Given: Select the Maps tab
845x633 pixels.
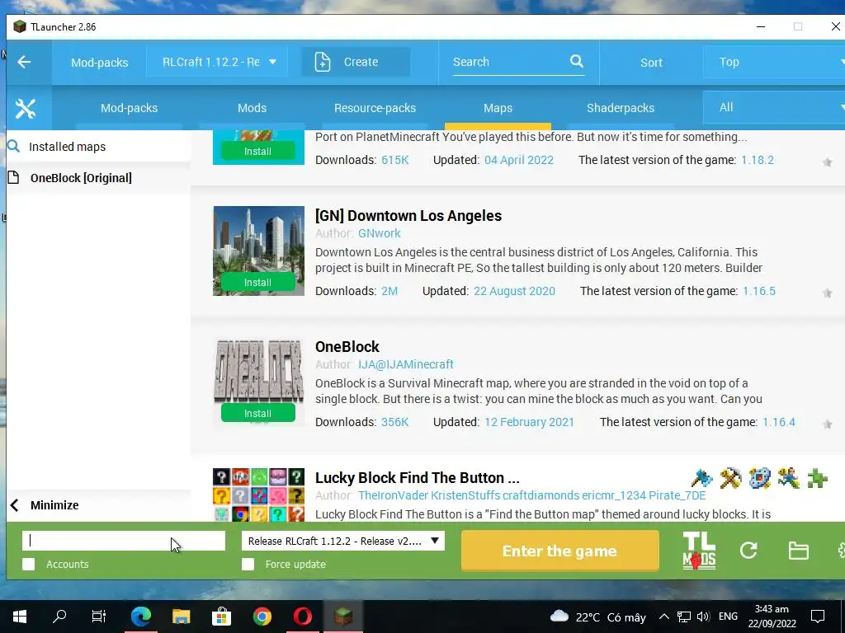Looking at the screenshot, I should click(498, 108).
